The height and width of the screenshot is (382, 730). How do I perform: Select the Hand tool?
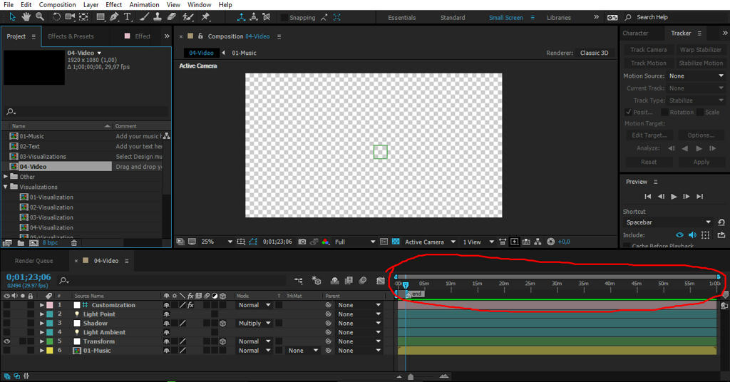[x=26, y=17]
